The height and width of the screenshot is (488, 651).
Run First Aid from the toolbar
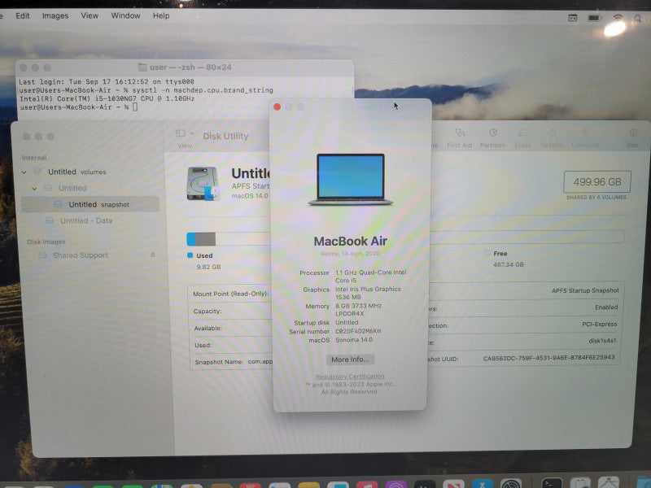click(459, 138)
